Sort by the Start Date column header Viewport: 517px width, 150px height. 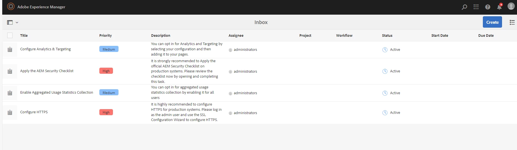(440, 35)
